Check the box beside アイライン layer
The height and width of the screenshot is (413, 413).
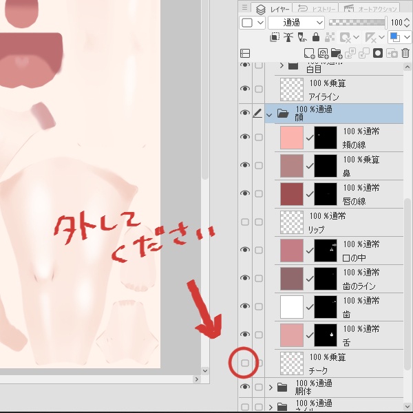pos(259,89)
